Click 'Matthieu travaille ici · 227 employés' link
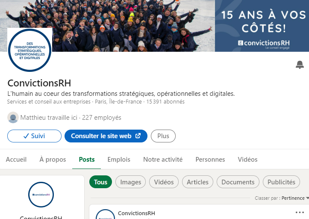Image resolution: width=309 pixels, height=219 pixels. (x=71, y=118)
